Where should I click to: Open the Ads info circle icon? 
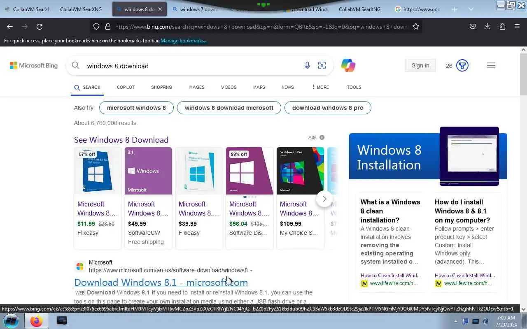click(322, 137)
